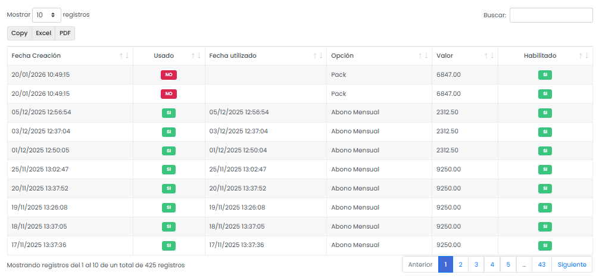Sort by the Valor column header
The height and width of the screenshot is (278, 596).
click(x=465, y=56)
